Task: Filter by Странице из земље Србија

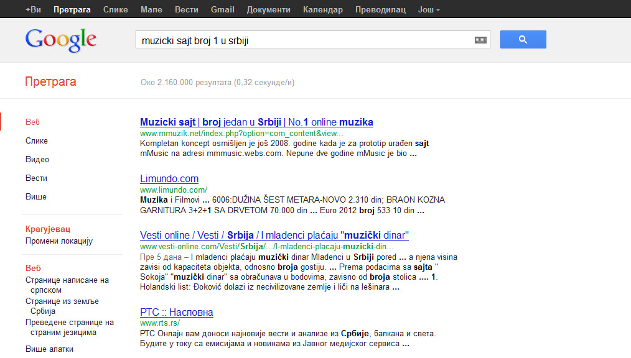Action: 62,306
